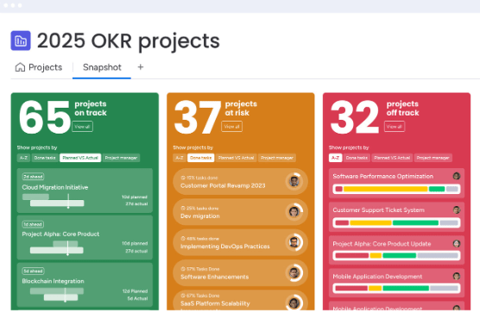The width and height of the screenshot is (480, 319).
Task: Click avatar on Customer Support Ticket System
Action: pyautogui.click(x=457, y=210)
